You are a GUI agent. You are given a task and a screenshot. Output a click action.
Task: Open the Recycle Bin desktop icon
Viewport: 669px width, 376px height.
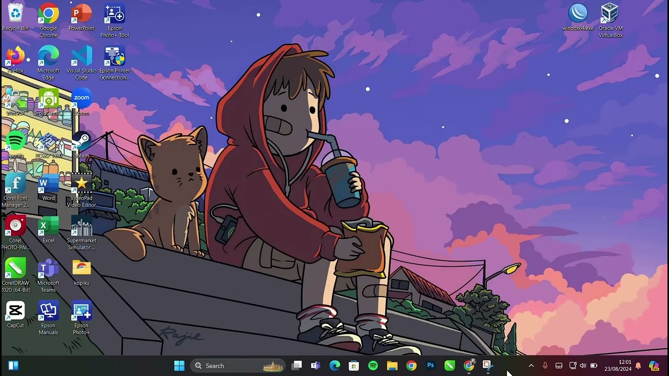click(15, 17)
